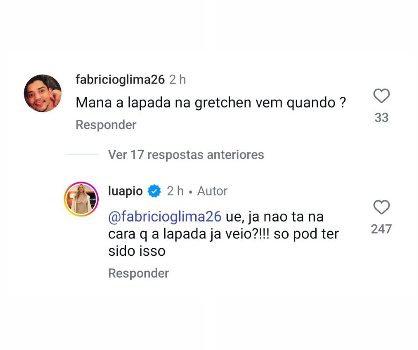Click the dot separator before 'Autor'
This screenshot has width=418, height=350.
pos(190,192)
